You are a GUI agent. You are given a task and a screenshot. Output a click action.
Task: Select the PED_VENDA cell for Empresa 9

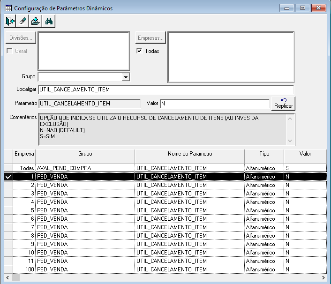pos(85,244)
